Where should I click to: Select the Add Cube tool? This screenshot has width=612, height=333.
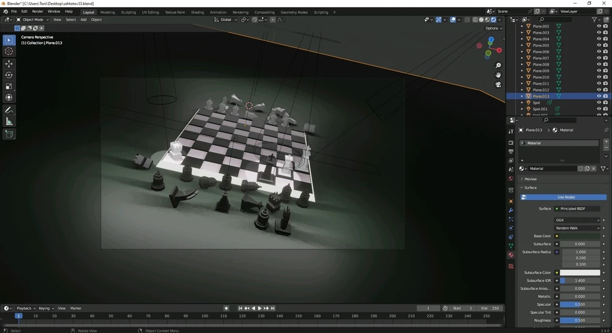click(9, 134)
